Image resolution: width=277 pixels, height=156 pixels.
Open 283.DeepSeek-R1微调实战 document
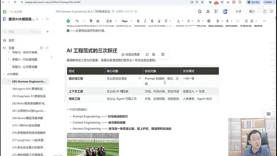[x=29, y=96]
